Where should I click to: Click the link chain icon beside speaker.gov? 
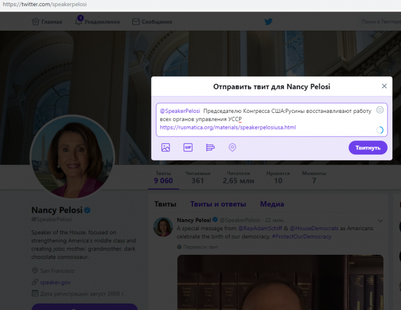coord(35,282)
